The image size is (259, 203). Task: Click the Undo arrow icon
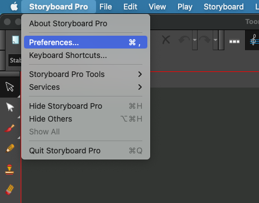(184, 40)
